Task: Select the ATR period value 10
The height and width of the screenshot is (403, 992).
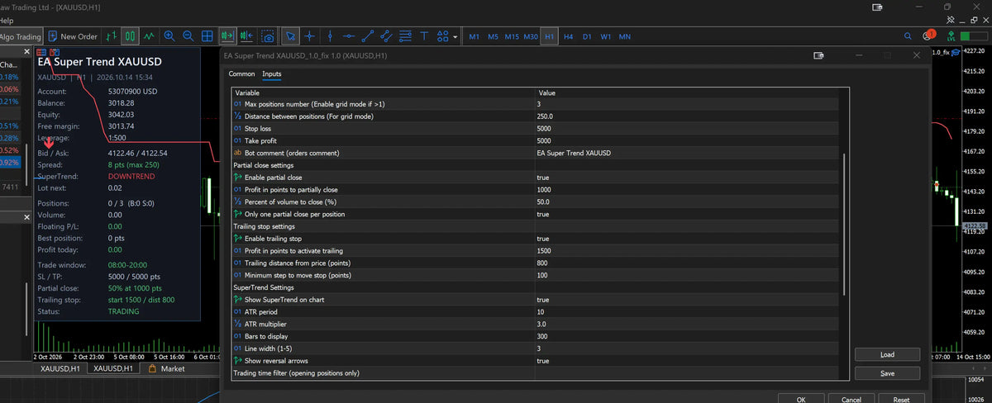Action: tap(686, 312)
